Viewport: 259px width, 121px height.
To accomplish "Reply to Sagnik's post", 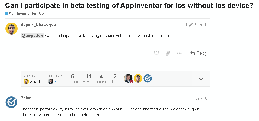I will pos(199,53).
